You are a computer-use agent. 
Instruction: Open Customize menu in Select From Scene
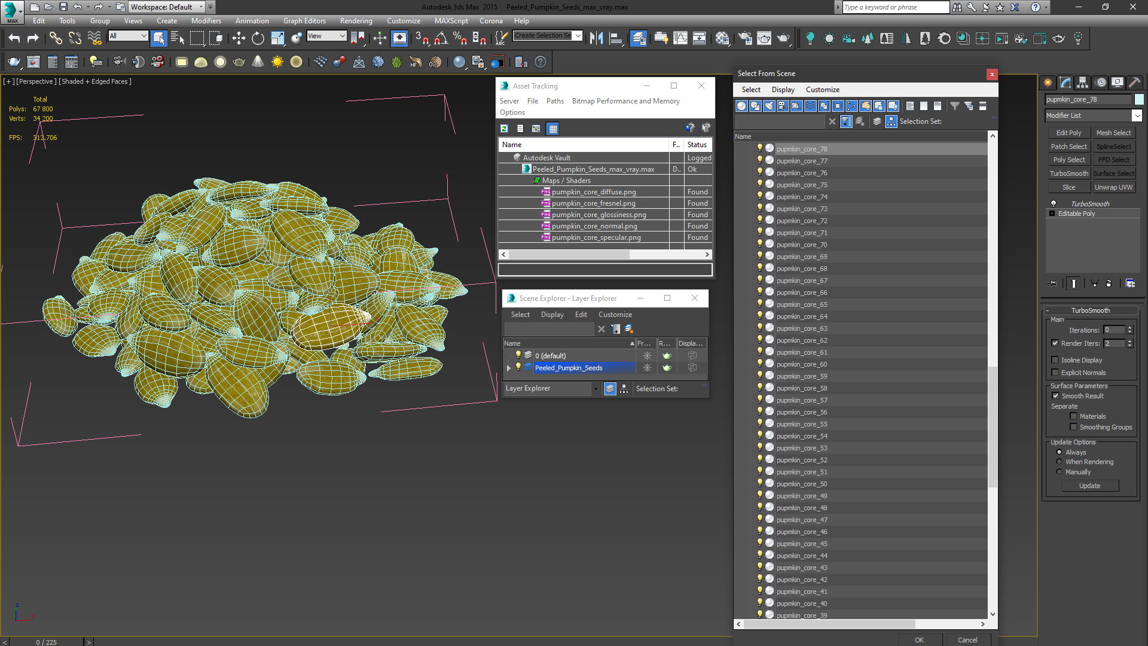pos(822,90)
